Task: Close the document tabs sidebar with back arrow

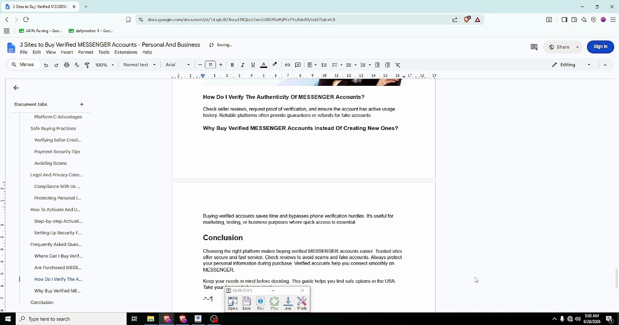Action: (x=16, y=88)
